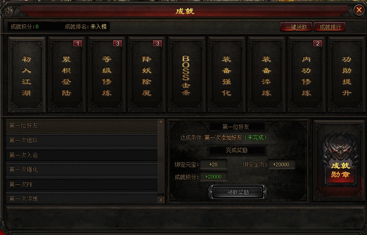The width and height of the screenshot is (367, 235).
Task: Open the 成就勋章 medal icon
Action: pyautogui.click(x=340, y=161)
